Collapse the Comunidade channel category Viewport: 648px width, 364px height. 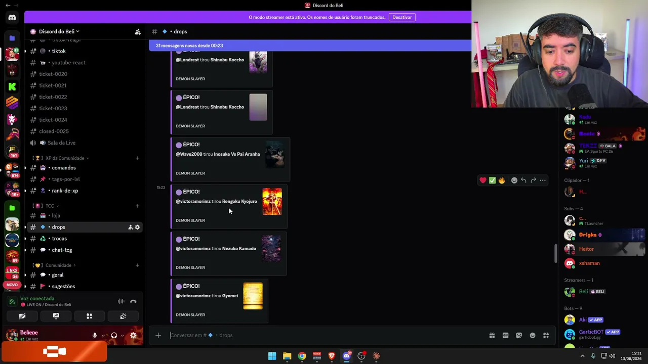coord(54,265)
